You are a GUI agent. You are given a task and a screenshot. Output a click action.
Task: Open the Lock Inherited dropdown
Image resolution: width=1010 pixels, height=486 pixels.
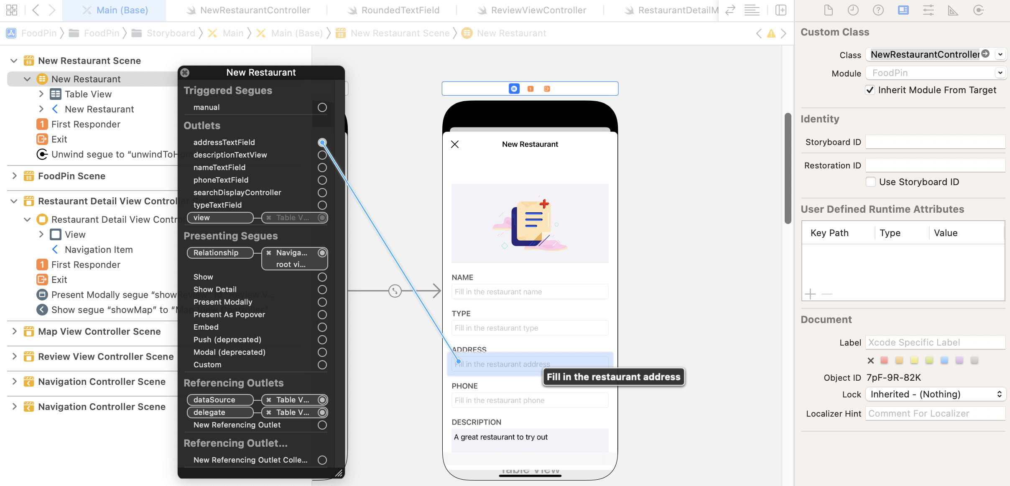(x=936, y=394)
